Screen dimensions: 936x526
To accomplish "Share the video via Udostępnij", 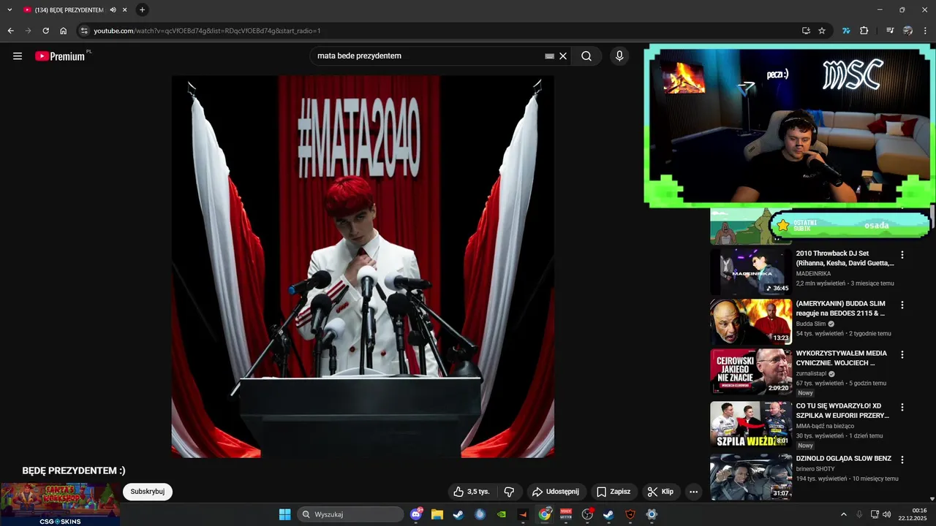I will 555,492.
